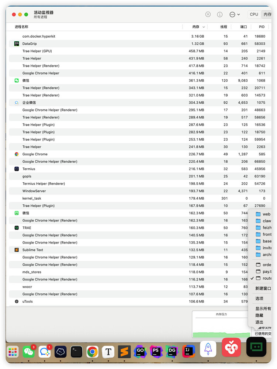Sort by 内存 column header
This screenshot has width=277, height=369.
click(x=195, y=27)
